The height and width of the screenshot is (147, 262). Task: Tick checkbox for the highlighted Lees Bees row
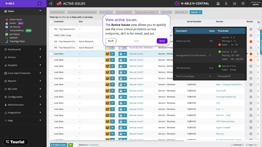click(x=51, y=54)
